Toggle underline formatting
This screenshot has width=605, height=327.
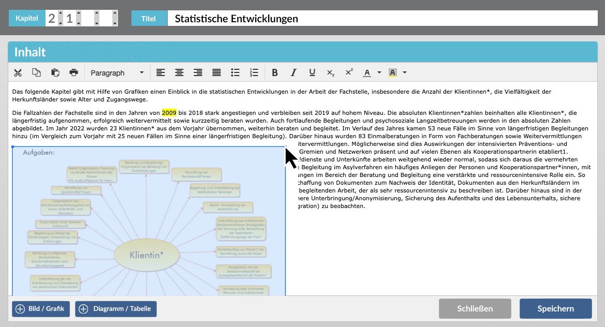tap(312, 72)
